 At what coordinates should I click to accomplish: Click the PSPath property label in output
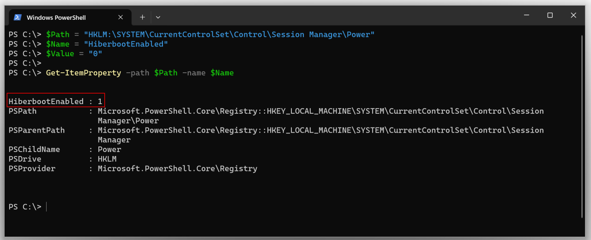(23, 111)
